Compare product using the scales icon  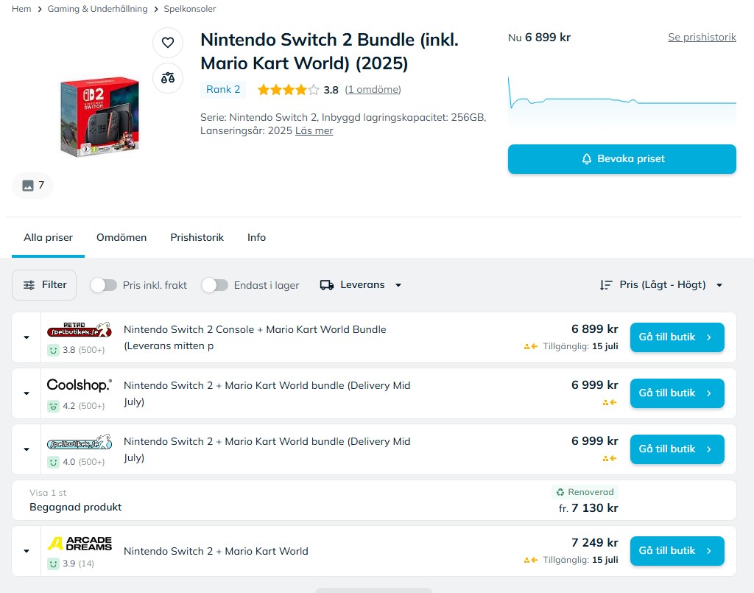[168, 78]
